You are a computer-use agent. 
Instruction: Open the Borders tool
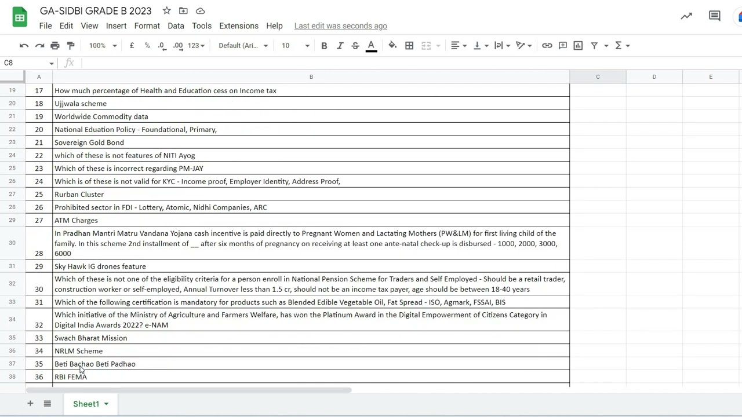(x=409, y=45)
